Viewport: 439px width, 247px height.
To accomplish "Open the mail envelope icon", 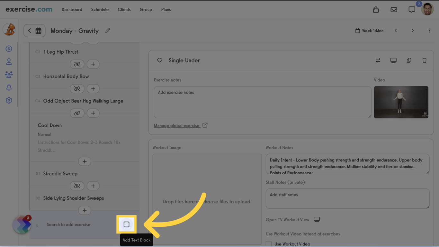I will (394, 10).
